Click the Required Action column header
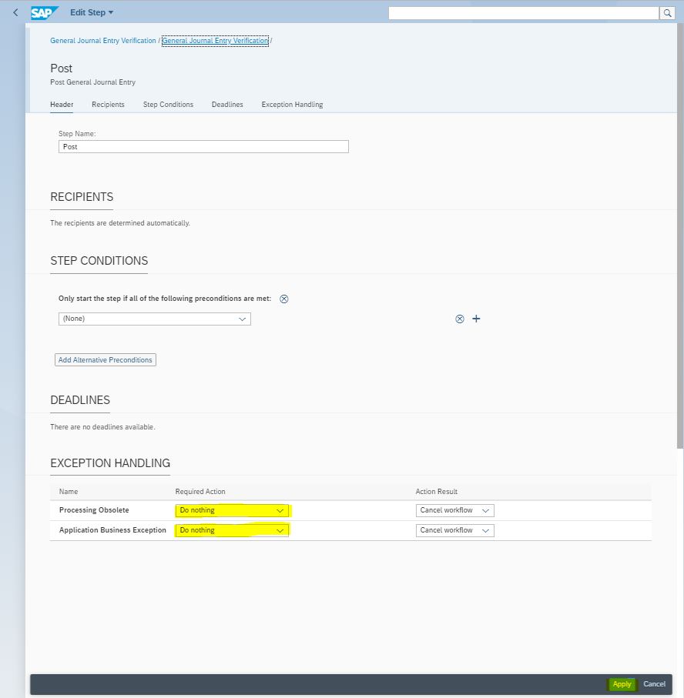Viewport: 684px width, 698px height. [x=200, y=492]
